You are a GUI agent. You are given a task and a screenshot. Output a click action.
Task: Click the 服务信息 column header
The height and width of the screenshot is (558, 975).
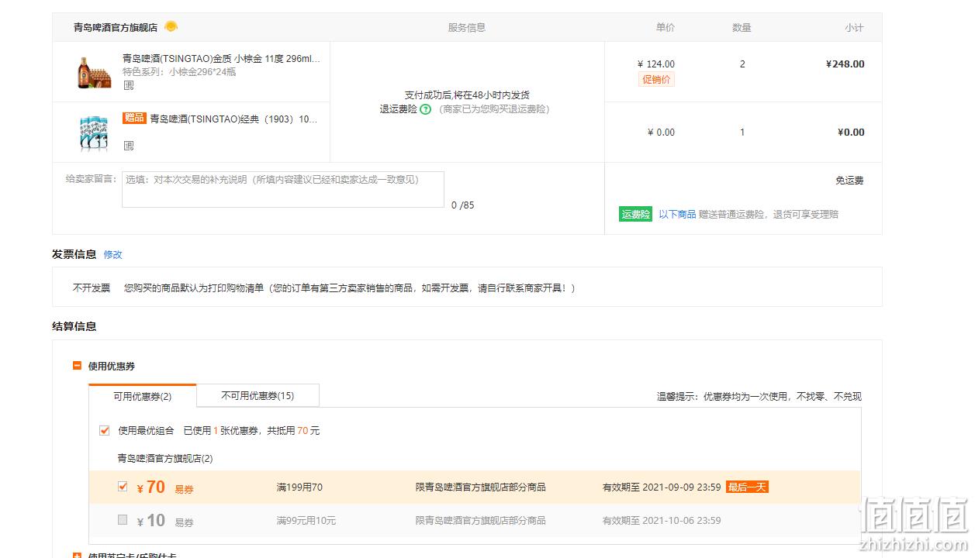point(467,28)
